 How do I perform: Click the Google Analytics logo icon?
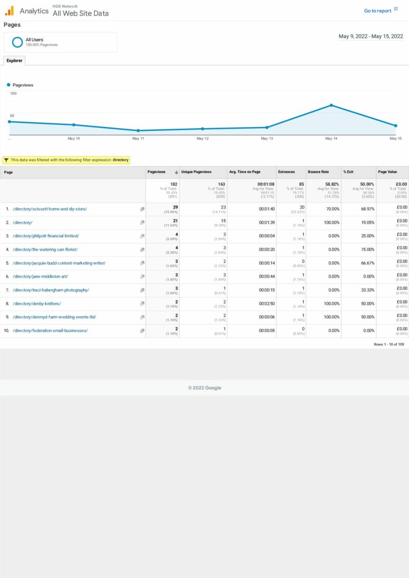pyautogui.click(x=9, y=11)
